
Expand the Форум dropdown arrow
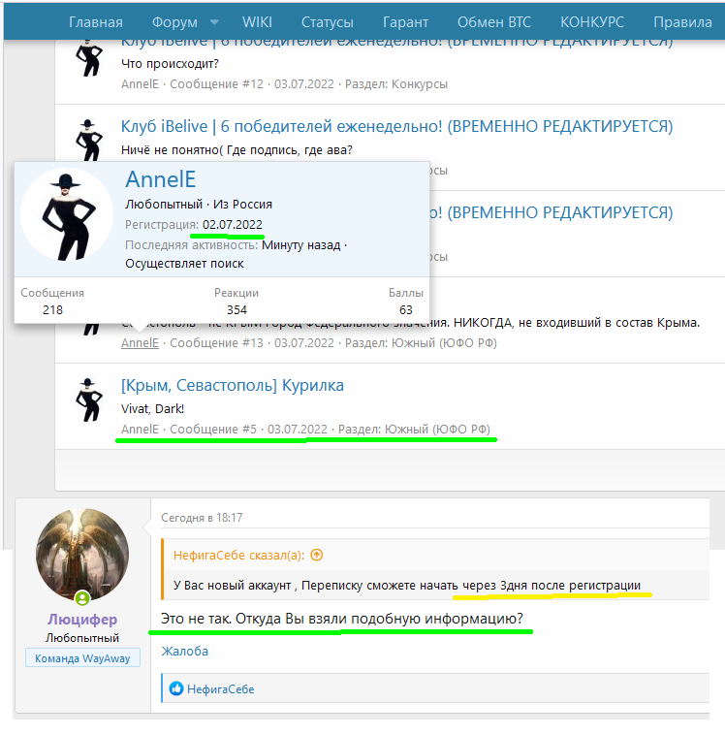click(x=214, y=22)
